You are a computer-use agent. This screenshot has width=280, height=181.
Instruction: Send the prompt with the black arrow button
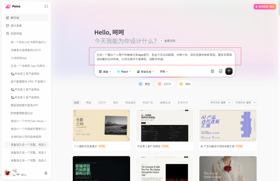[229, 71]
